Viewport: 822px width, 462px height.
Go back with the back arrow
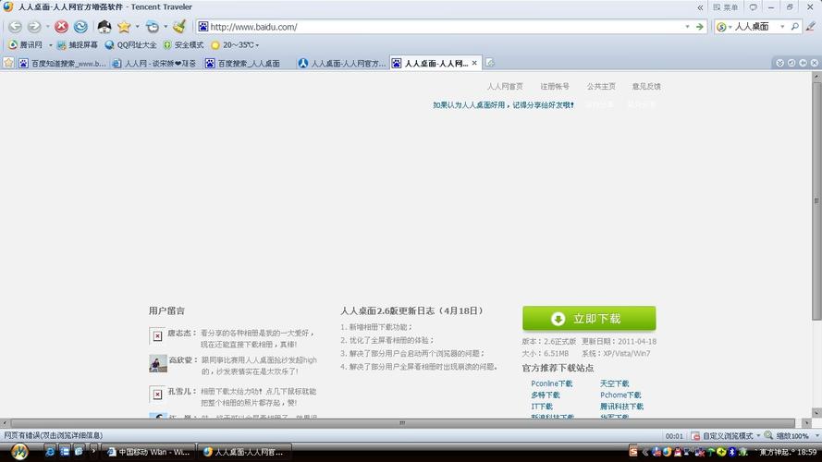point(15,26)
